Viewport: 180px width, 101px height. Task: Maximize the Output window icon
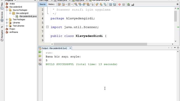coord(178,48)
